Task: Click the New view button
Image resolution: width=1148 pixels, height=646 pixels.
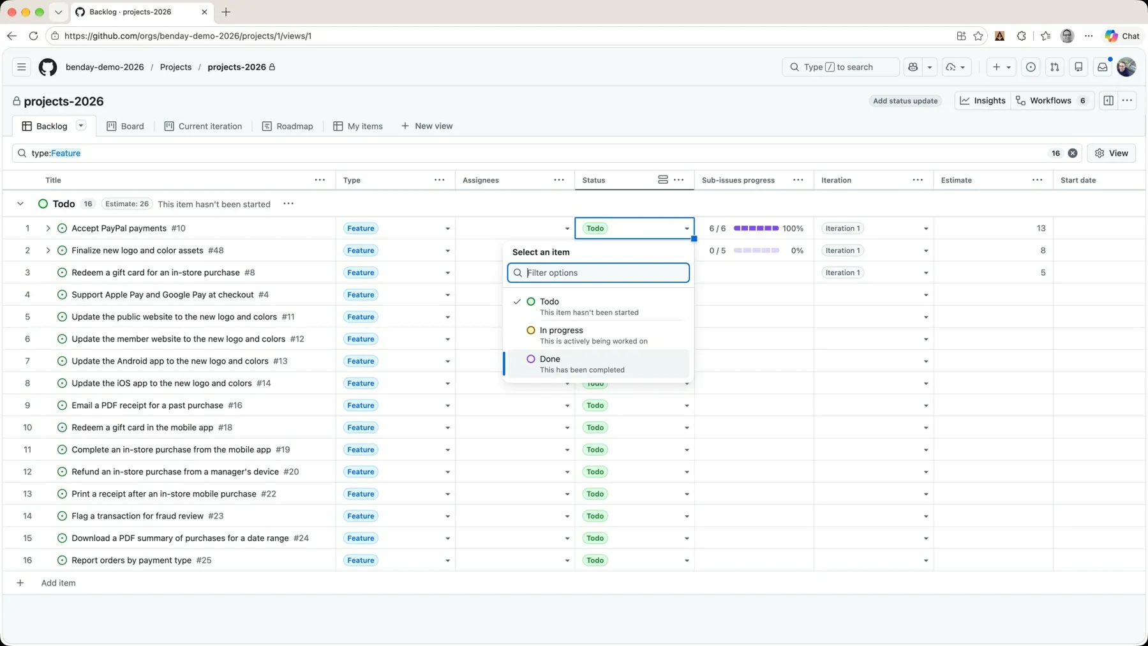Action: click(426, 126)
